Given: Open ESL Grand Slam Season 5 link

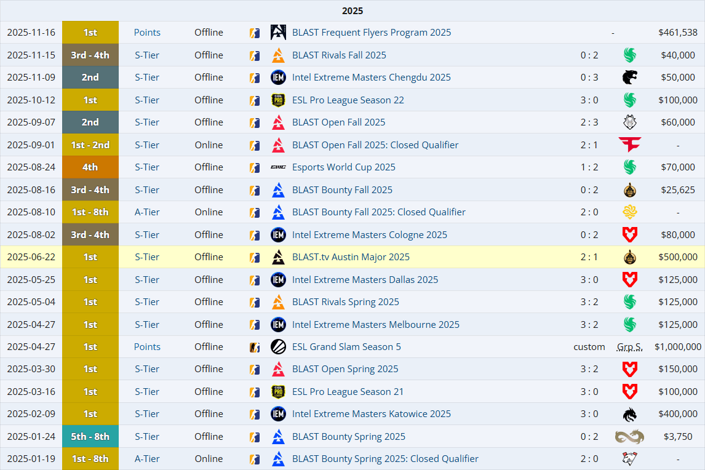Looking at the screenshot, I should [346, 347].
